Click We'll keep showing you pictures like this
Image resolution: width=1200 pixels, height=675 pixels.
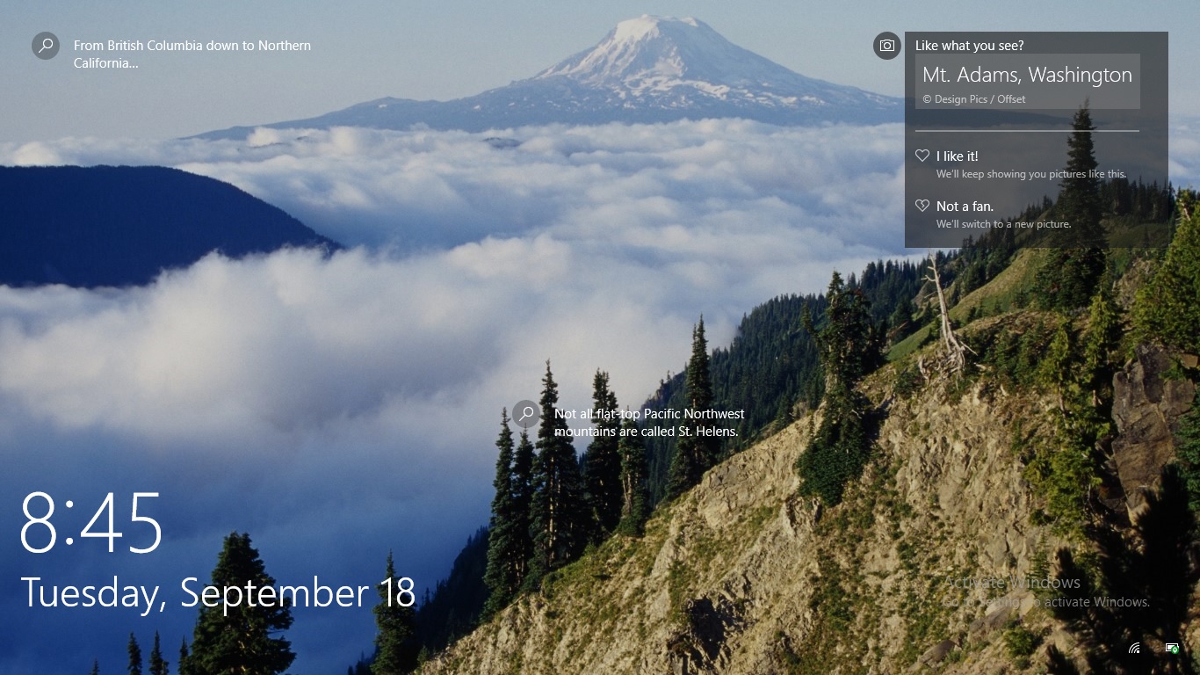coord(1031,174)
